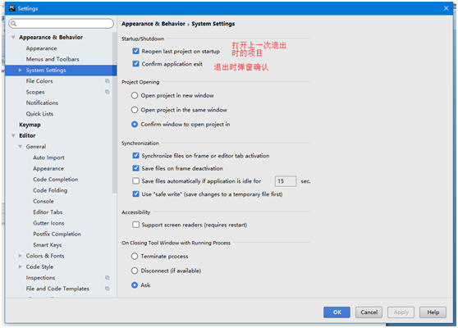Click the Cancel button
The height and width of the screenshot is (328, 458).
(x=369, y=312)
